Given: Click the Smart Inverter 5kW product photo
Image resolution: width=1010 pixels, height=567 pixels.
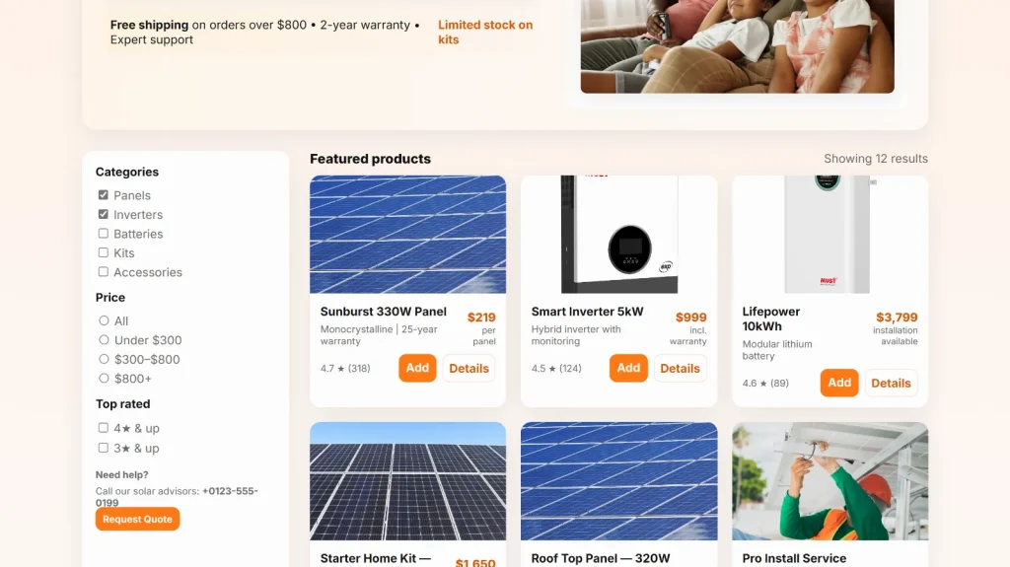Looking at the screenshot, I should coord(618,235).
